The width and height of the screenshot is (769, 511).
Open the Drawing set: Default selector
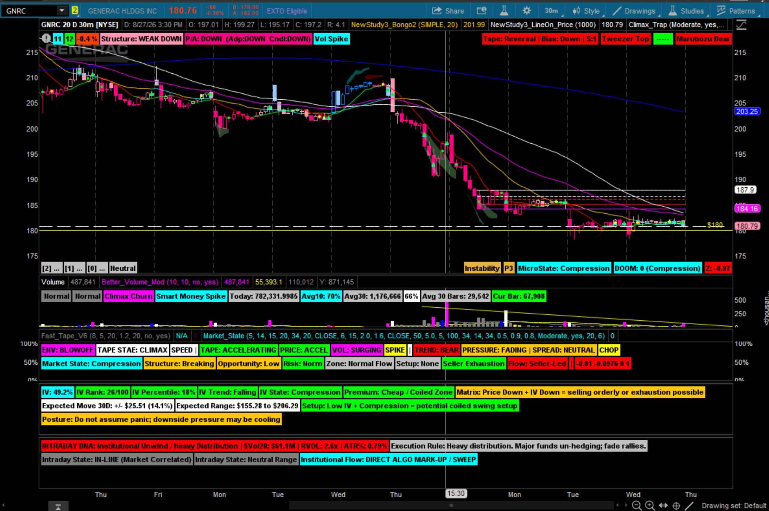[x=733, y=505]
